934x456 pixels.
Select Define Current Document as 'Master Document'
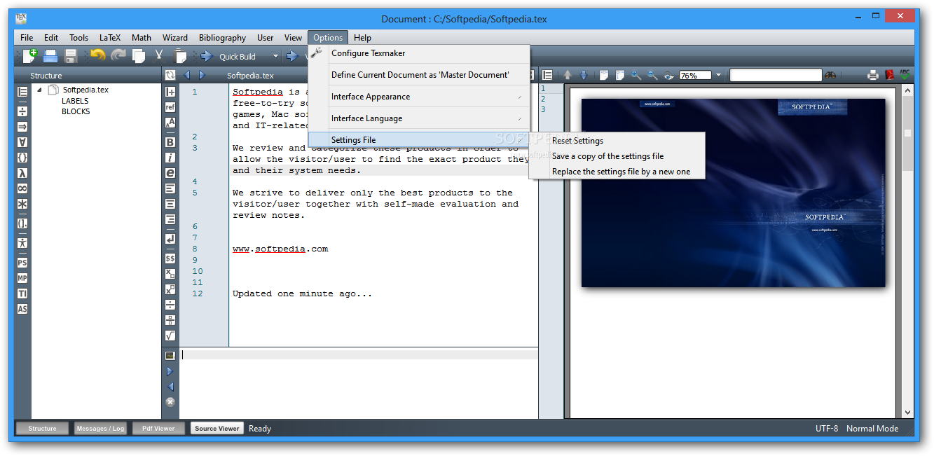click(x=419, y=75)
